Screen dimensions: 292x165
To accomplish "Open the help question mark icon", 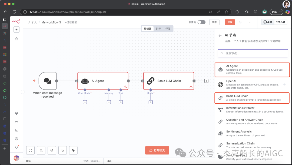I will 16,139.
